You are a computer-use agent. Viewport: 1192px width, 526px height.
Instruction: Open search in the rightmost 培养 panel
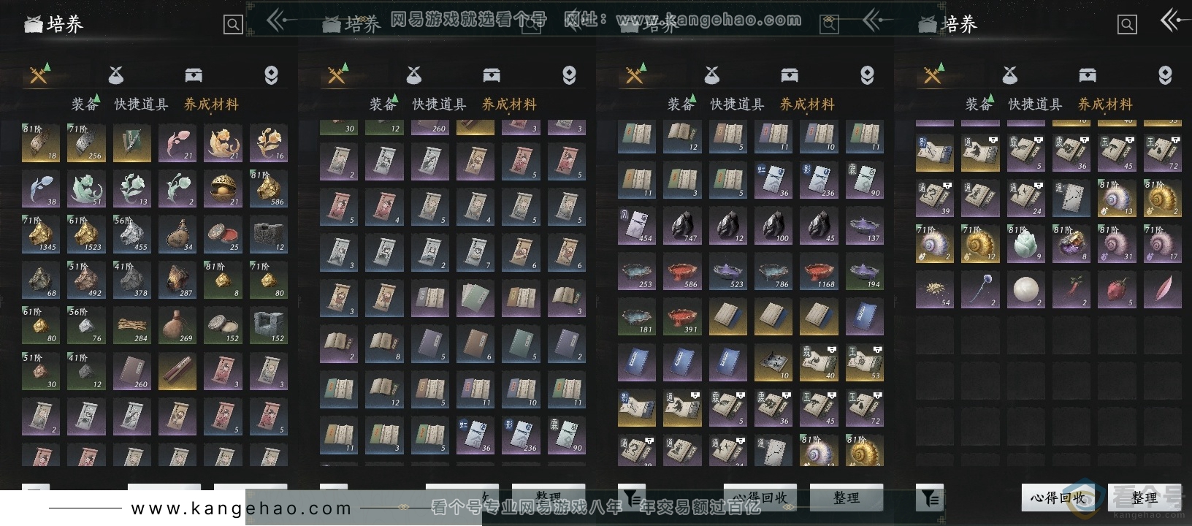coord(1127,25)
